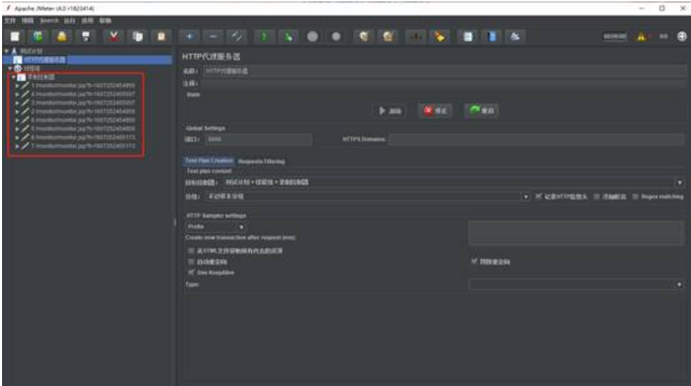Viewport: 691px width, 386px height.
Task: Switch to Requests Filtering tab
Action: coord(262,161)
